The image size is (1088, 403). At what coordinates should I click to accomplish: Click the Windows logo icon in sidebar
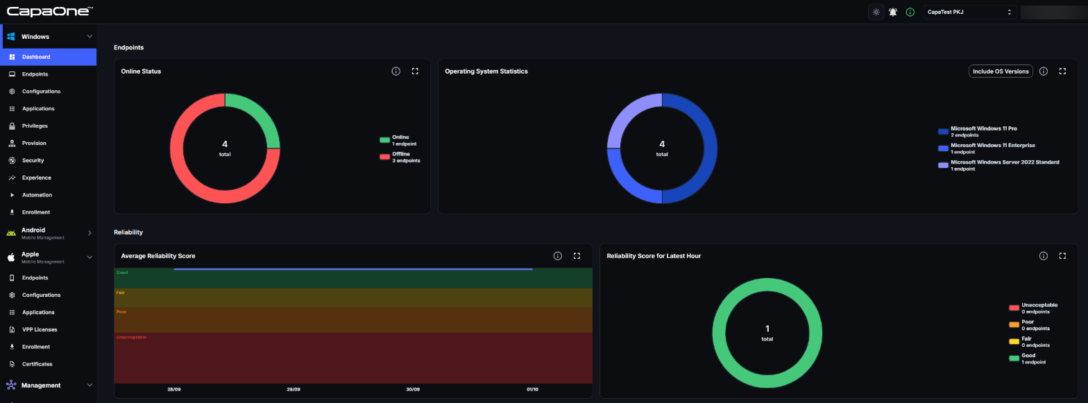[x=12, y=36]
